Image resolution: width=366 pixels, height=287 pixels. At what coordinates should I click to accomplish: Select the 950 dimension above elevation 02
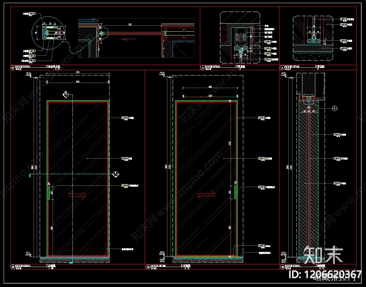(x=78, y=82)
